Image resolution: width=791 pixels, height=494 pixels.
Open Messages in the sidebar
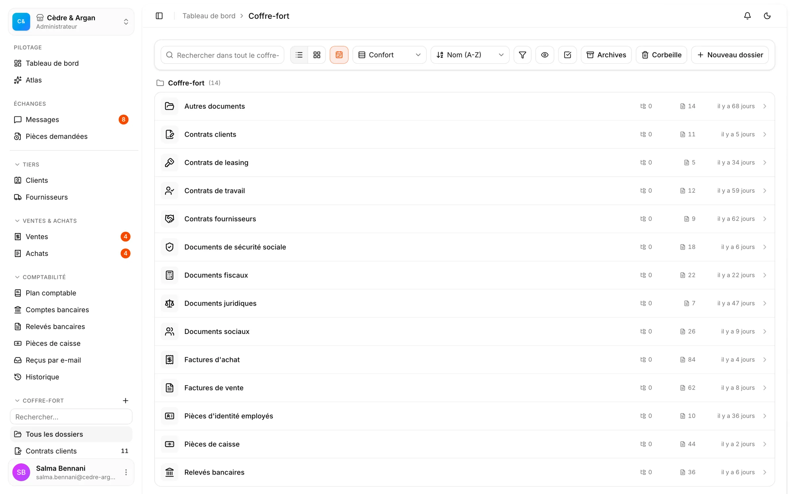(71, 120)
